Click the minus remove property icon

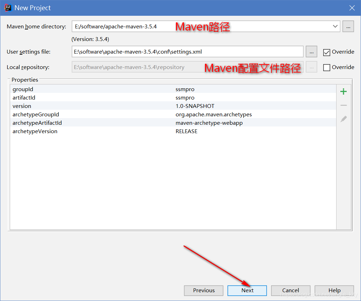click(x=343, y=105)
